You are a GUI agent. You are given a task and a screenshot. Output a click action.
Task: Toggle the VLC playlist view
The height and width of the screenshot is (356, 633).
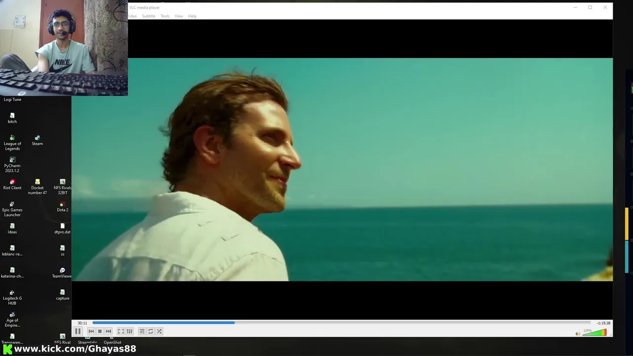click(x=141, y=331)
